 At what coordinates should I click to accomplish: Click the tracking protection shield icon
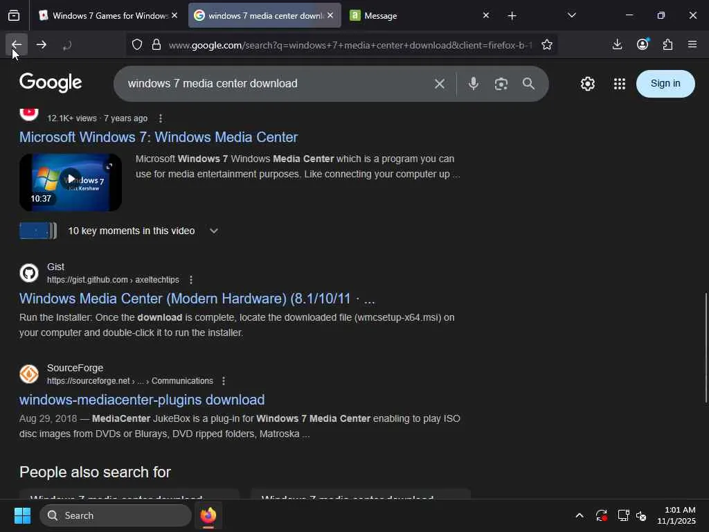pyautogui.click(x=137, y=45)
